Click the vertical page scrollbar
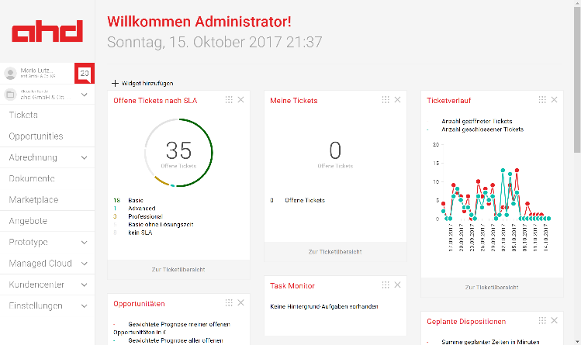The image size is (581, 345). [576, 78]
